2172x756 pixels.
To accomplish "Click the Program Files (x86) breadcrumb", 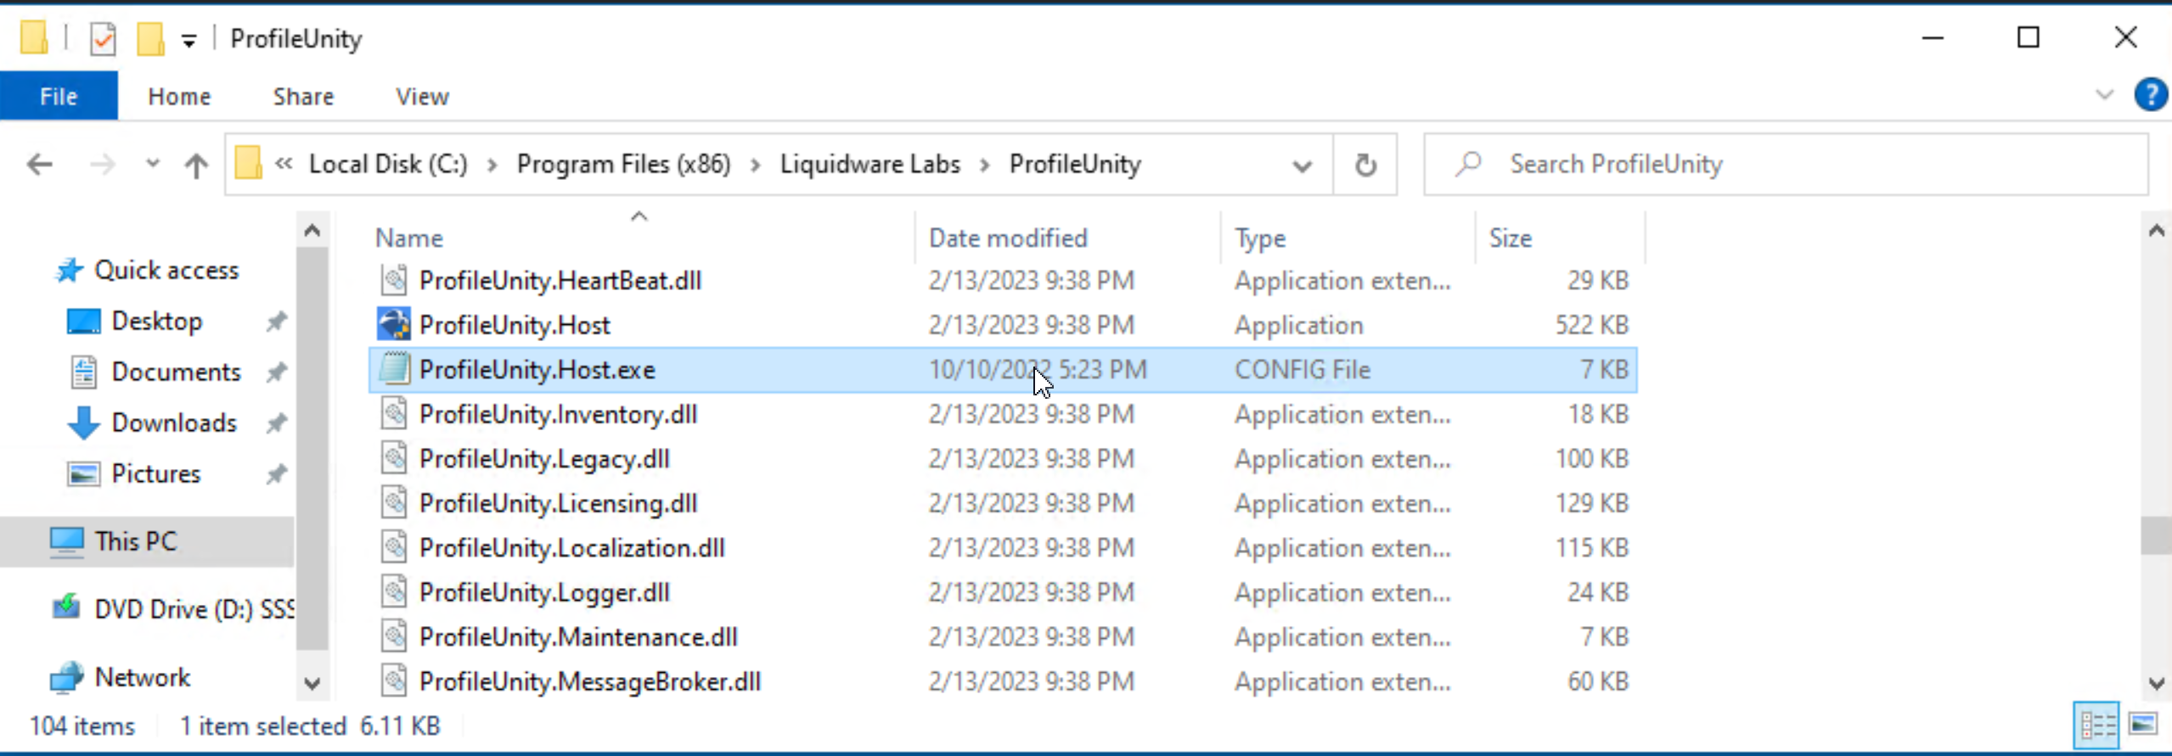I will coord(623,164).
